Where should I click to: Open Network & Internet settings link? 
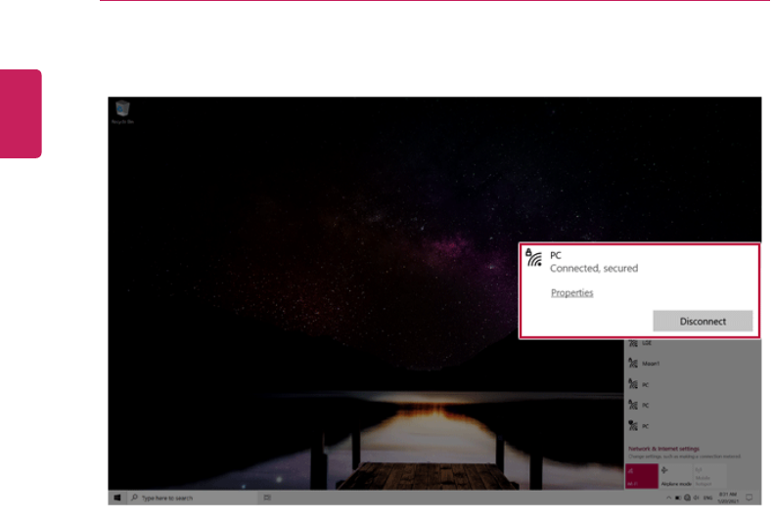(663, 449)
